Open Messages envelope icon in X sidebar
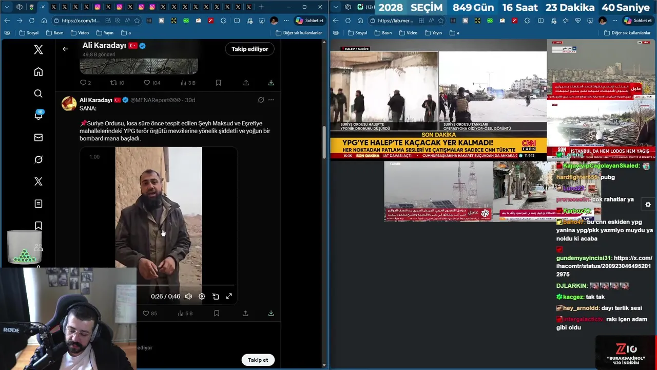Viewport: 657px width, 370px height. click(x=38, y=138)
